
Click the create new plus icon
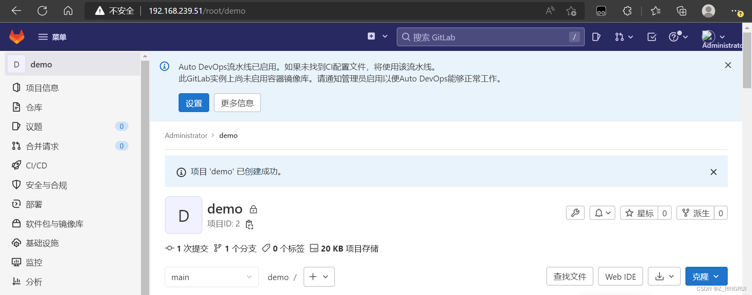[x=371, y=36]
